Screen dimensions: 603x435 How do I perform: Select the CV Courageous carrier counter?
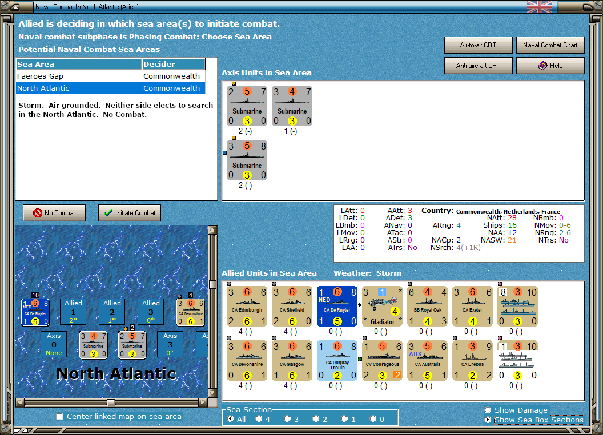[382, 360]
